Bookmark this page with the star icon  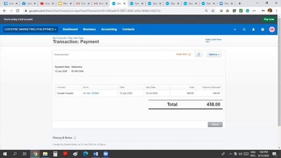point(213,11)
